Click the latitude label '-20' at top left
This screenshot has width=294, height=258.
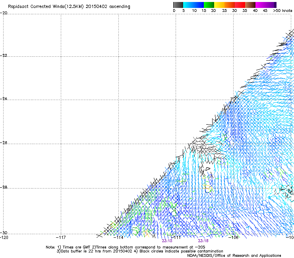pos(4,13)
